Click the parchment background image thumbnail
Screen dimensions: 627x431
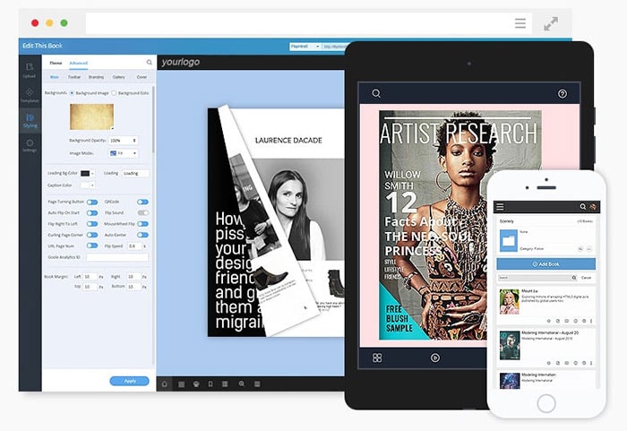(92, 116)
